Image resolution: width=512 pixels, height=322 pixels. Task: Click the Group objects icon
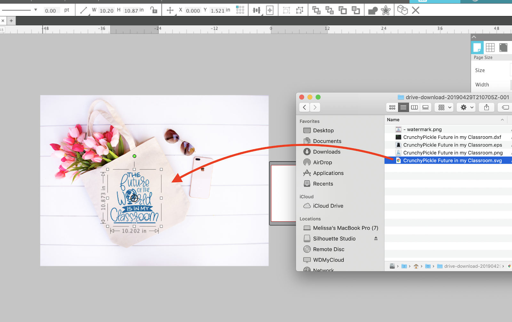286,10
